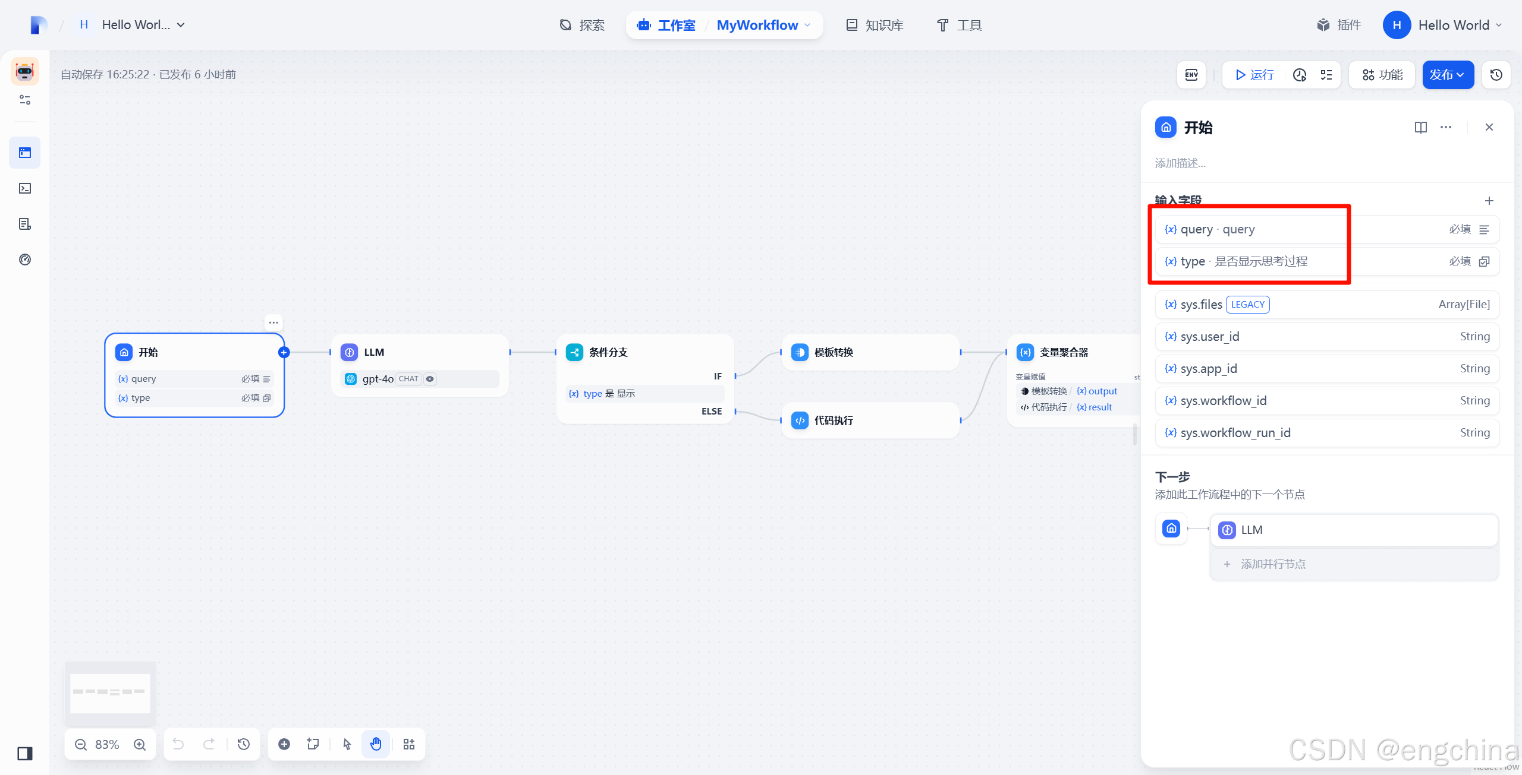The image size is (1522, 775).
Task: Click the logs sidebar icon
Action: [x=25, y=224]
